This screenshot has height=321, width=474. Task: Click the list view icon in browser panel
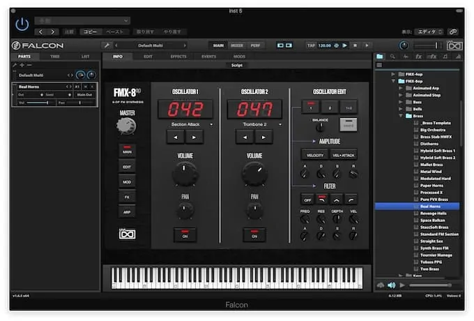pos(379,65)
